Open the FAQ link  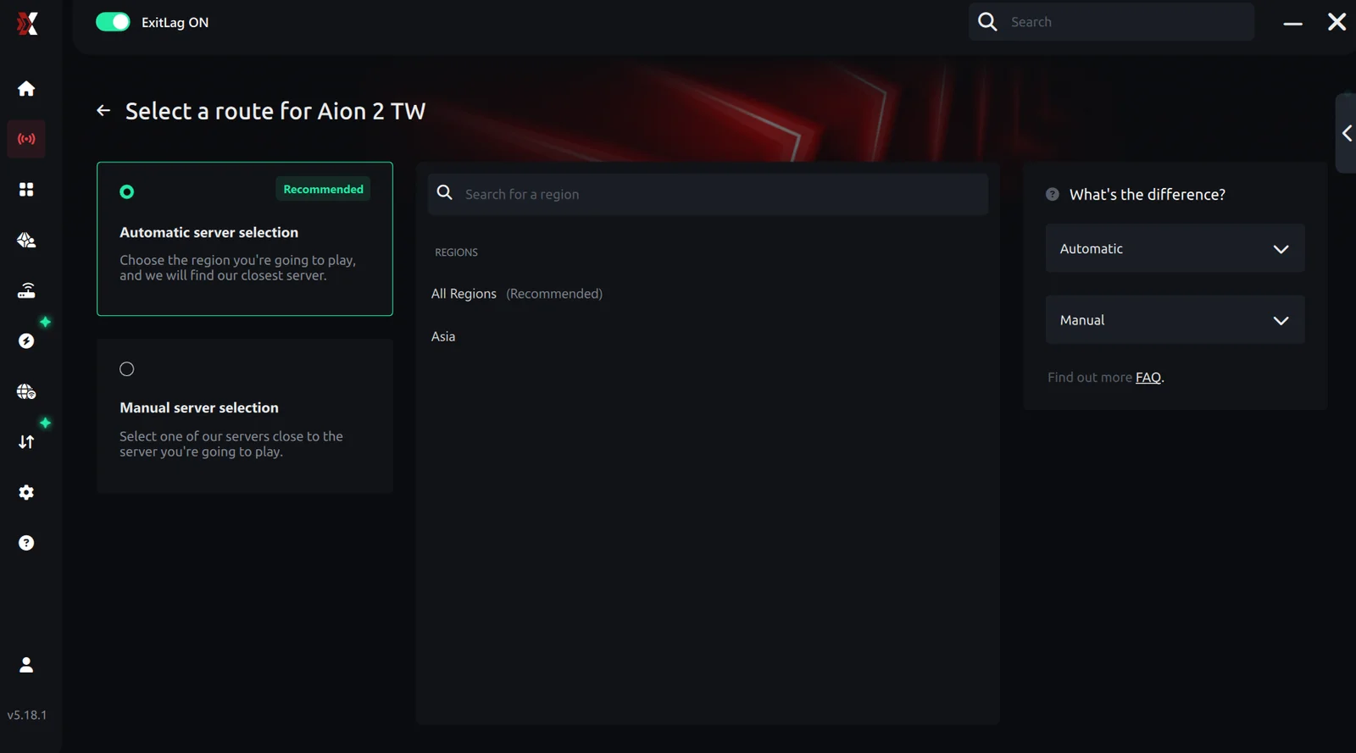click(x=1148, y=378)
